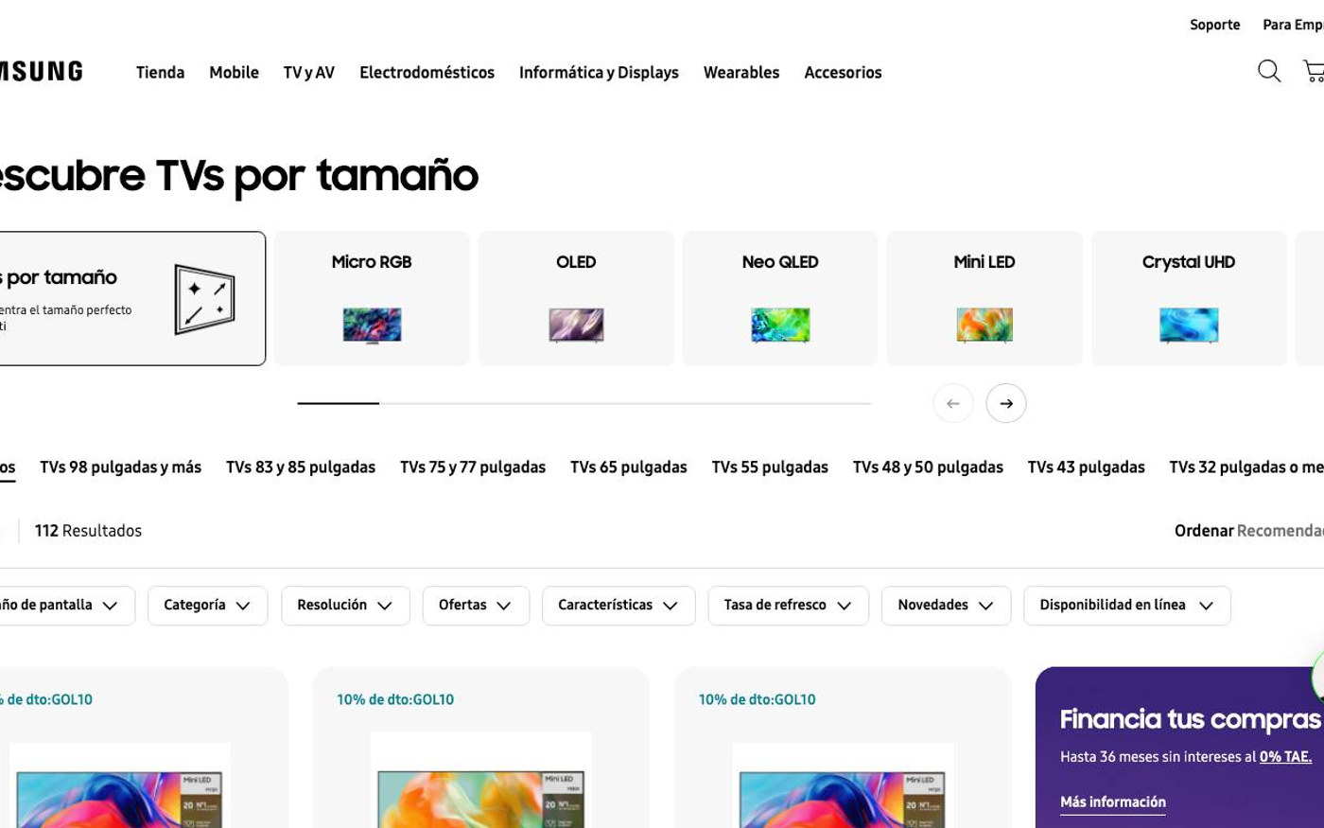Go to previous carousel slide arrow

(x=953, y=403)
